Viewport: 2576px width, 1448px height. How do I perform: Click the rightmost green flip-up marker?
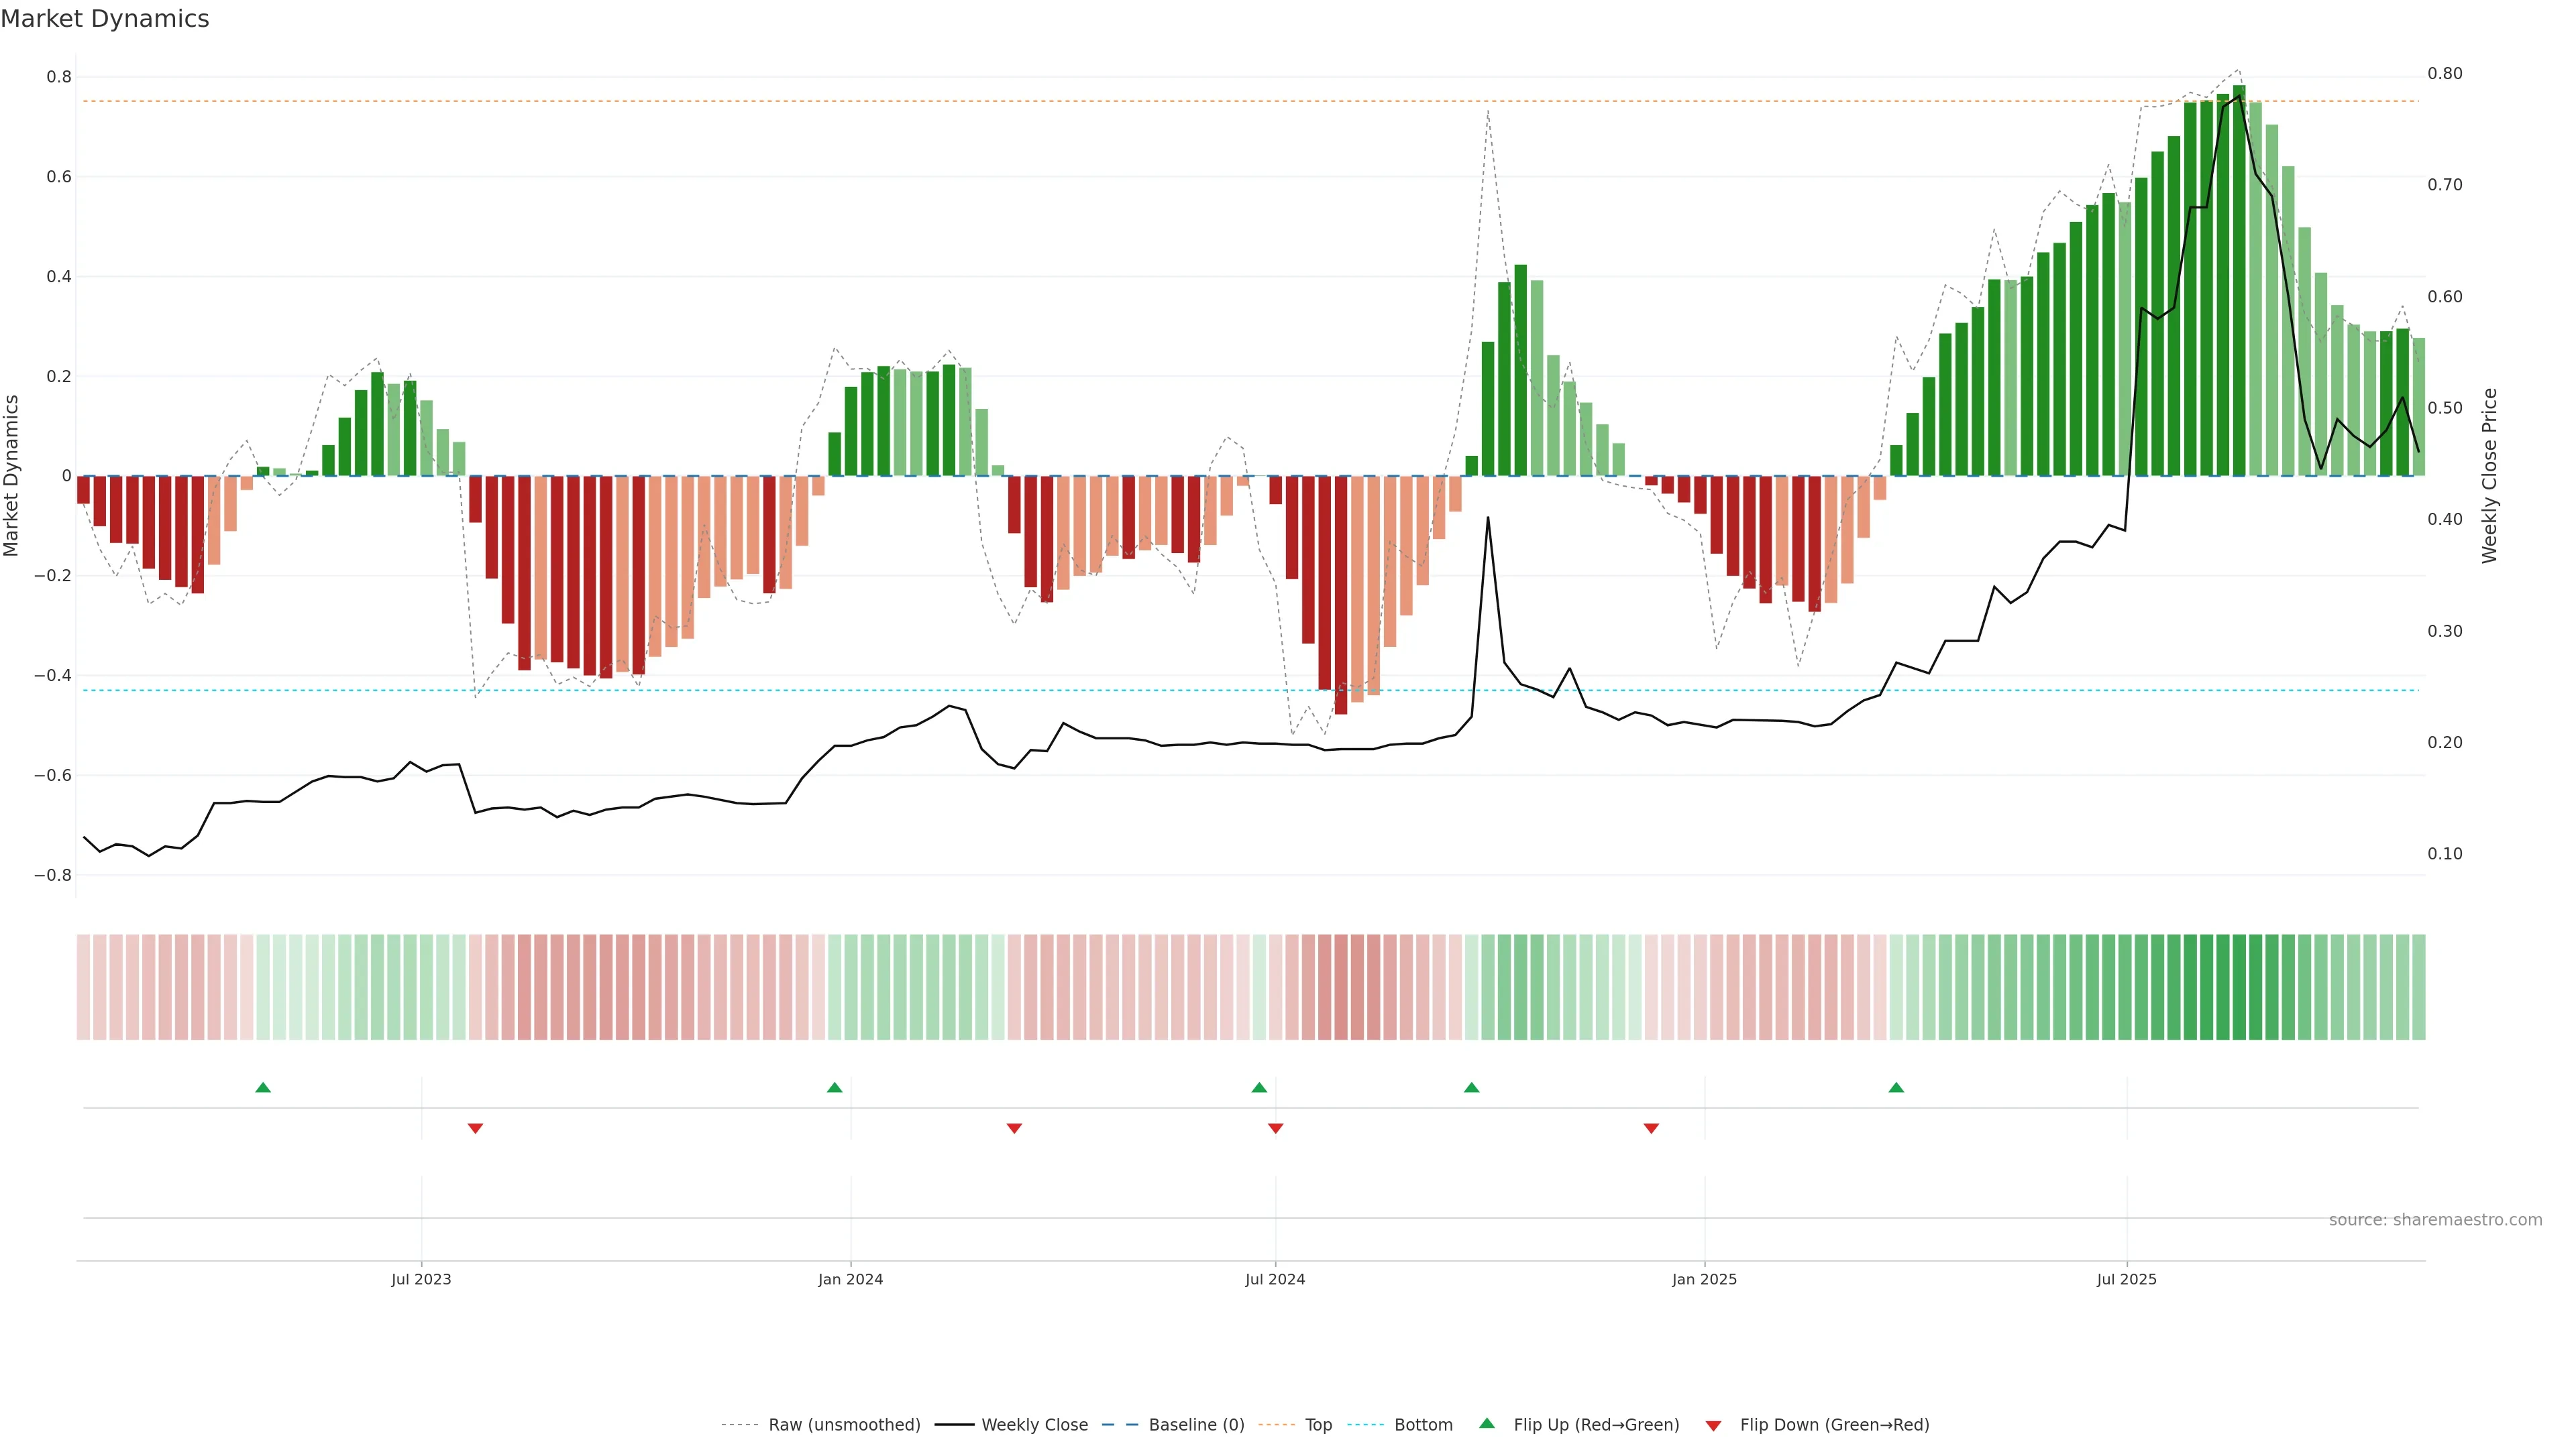pos(1896,1087)
